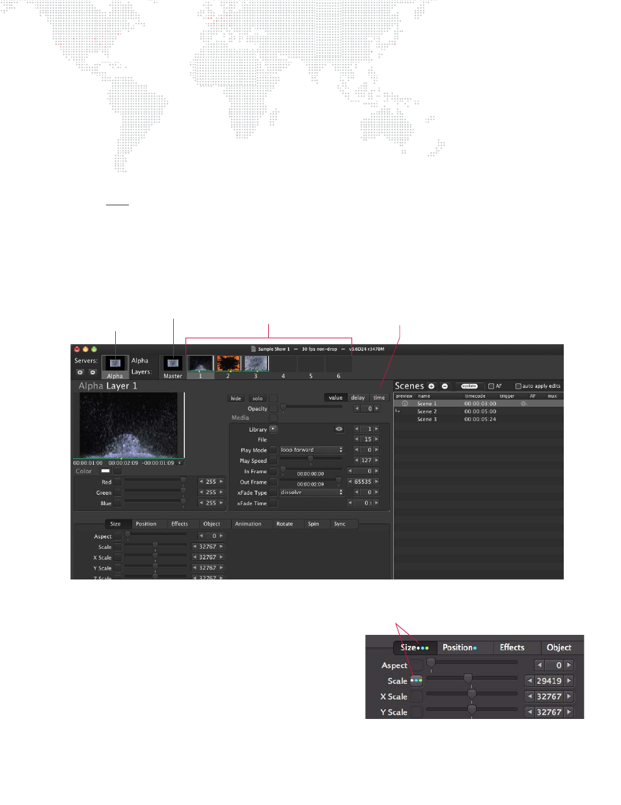Decrease File number with left arrow
Viewport: 621px width, 805px height.
tap(357, 439)
